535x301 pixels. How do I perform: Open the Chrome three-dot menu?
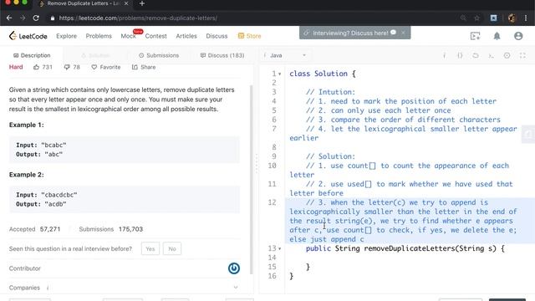click(x=526, y=18)
